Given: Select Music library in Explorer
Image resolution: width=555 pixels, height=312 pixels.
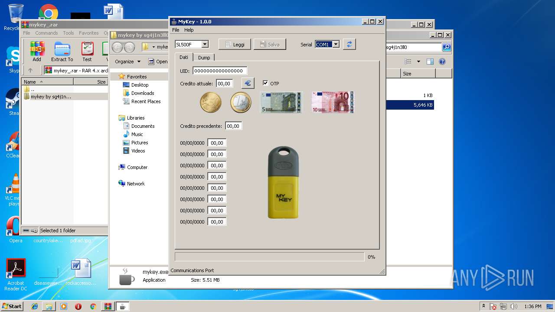Looking at the screenshot, I should [137, 134].
